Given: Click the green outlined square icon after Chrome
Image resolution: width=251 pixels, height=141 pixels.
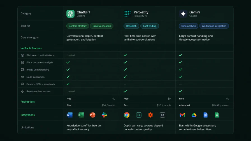Looking at the screenshot, I should [x=139, y=115].
